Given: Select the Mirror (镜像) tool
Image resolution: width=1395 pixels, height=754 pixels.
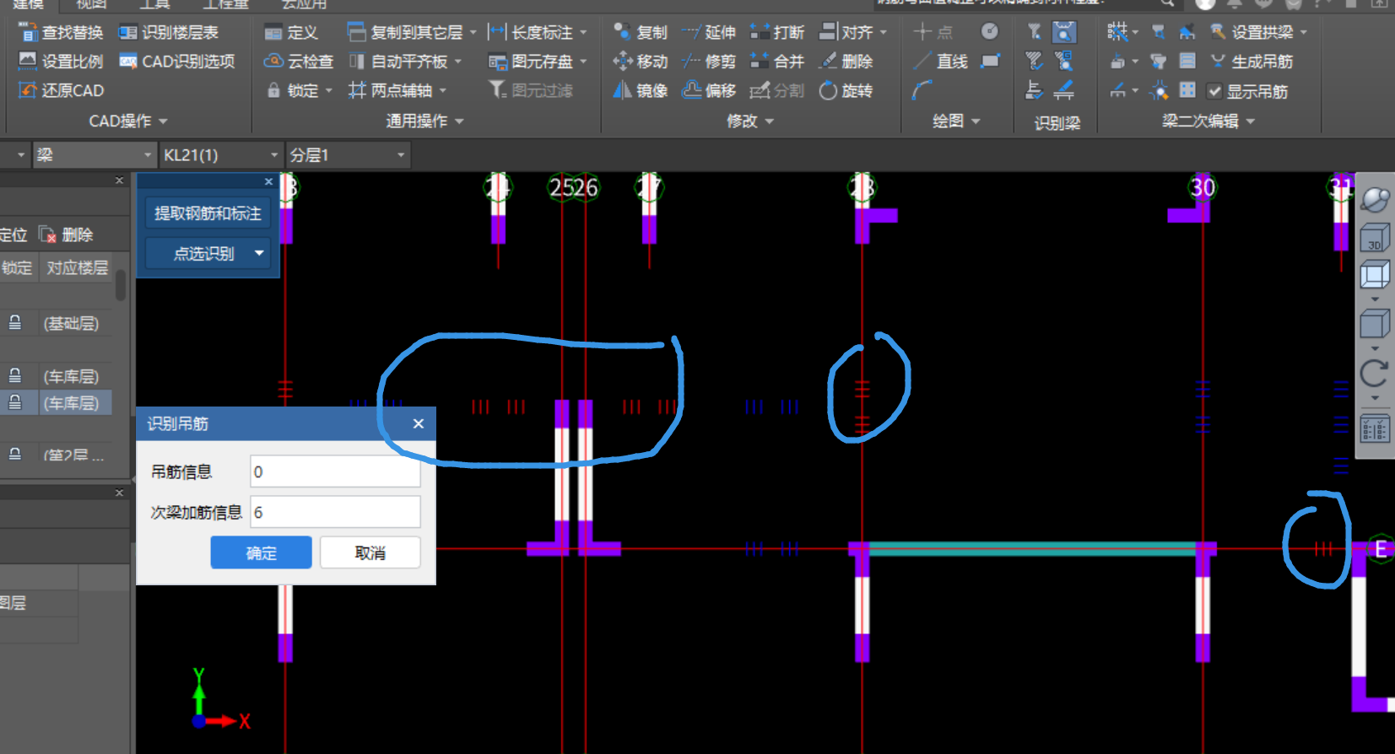Looking at the screenshot, I should coord(641,90).
